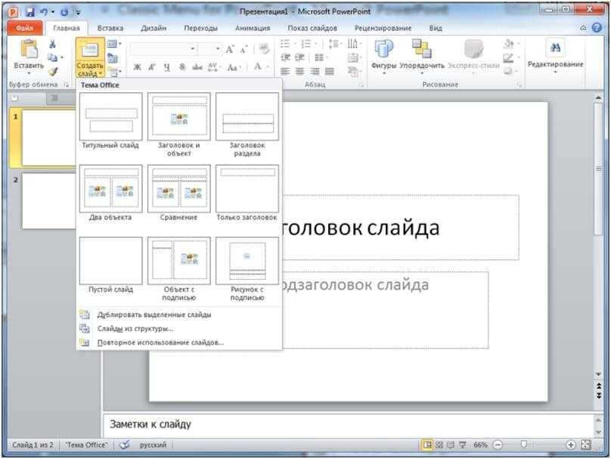This screenshot has height=459, width=611.
Task: Click the Тема Office status bar button
Action: click(86, 445)
